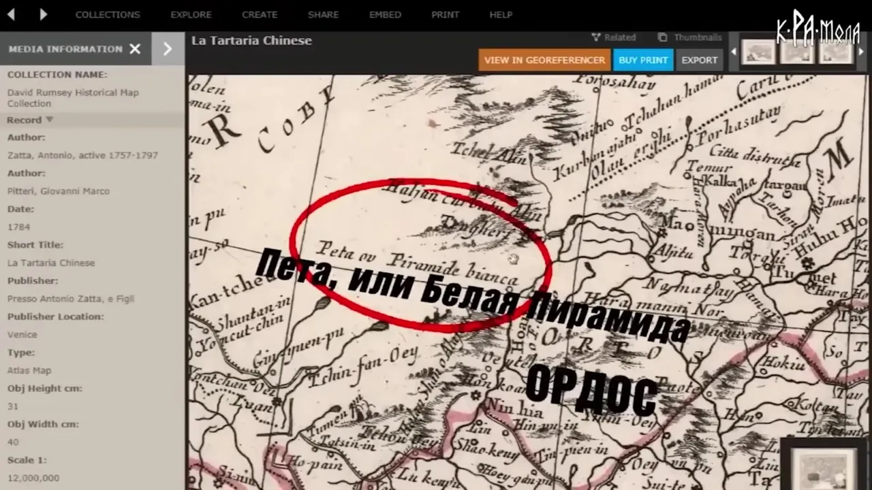Click publisher 'Presso Antonio Zatta, e Figli'
872x490 pixels.
click(71, 299)
